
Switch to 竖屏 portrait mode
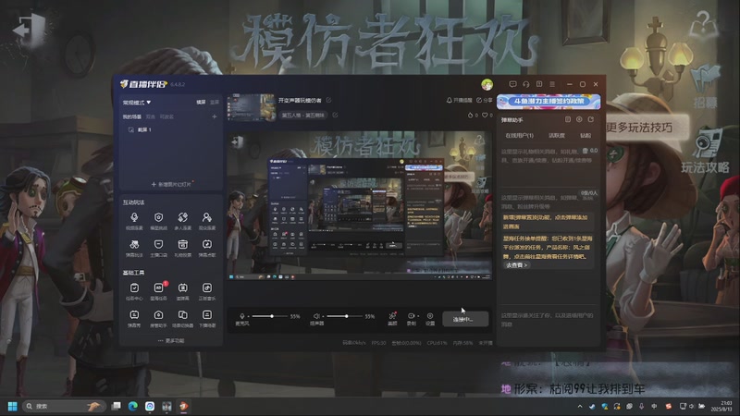pos(215,102)
